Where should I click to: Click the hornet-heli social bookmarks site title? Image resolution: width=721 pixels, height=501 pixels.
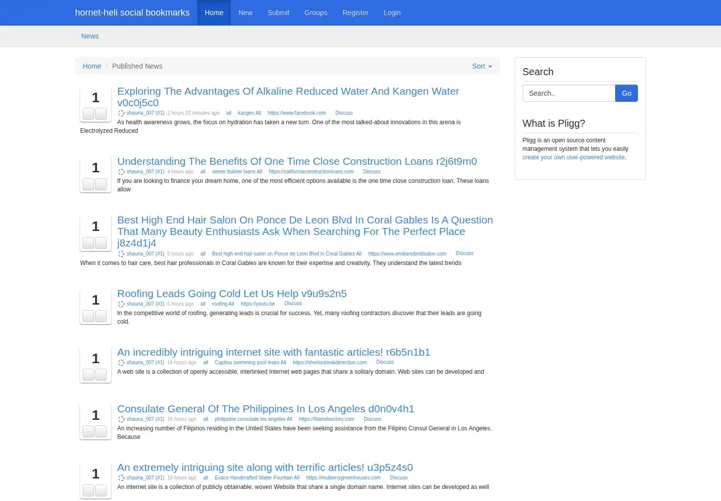(x=132, y=13)
